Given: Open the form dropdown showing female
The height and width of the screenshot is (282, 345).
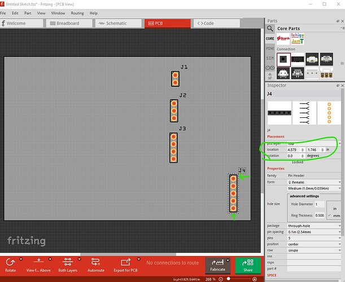Looking at the screenshot, I should [x=314, y=182].
